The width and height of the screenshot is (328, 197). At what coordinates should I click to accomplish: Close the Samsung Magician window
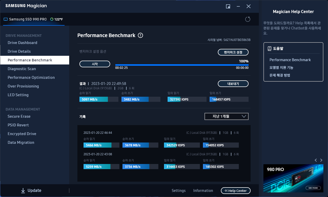249,6
